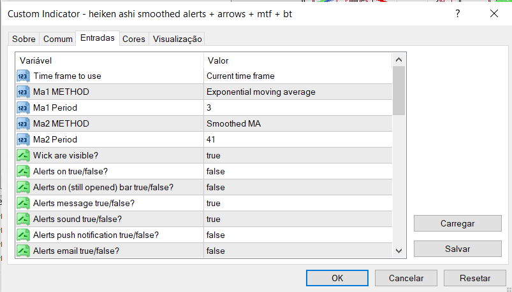This screenshot has width=512, height=292.
Task: Click the Alerts email boolean icon
Action: [x=23, y=251]
